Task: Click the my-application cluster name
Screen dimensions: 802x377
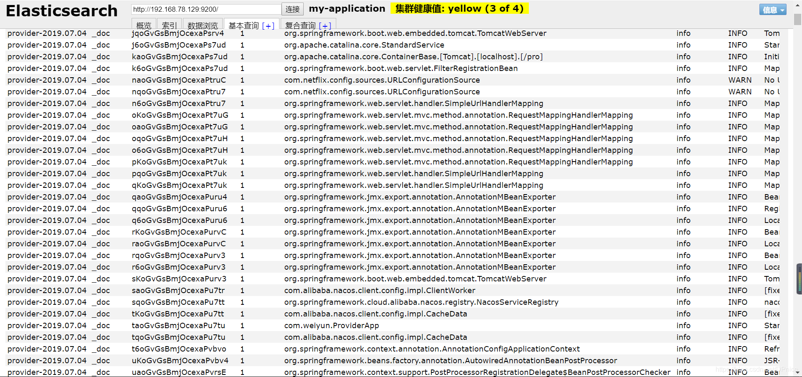Action: point(347,8)
